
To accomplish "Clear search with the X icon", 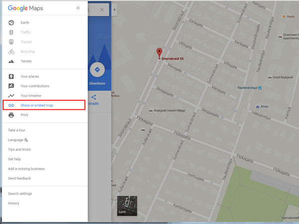I will point(102,10).
